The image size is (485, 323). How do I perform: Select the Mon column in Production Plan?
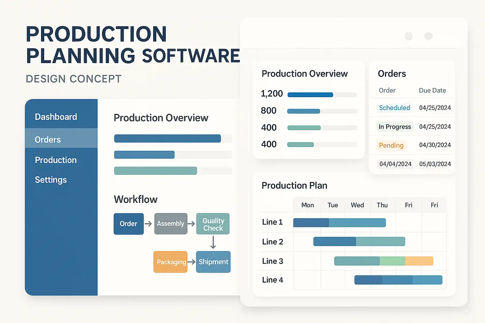(x=308, y=205)
